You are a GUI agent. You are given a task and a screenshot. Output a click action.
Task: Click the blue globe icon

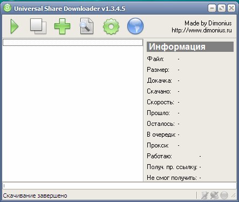[135, 26]
